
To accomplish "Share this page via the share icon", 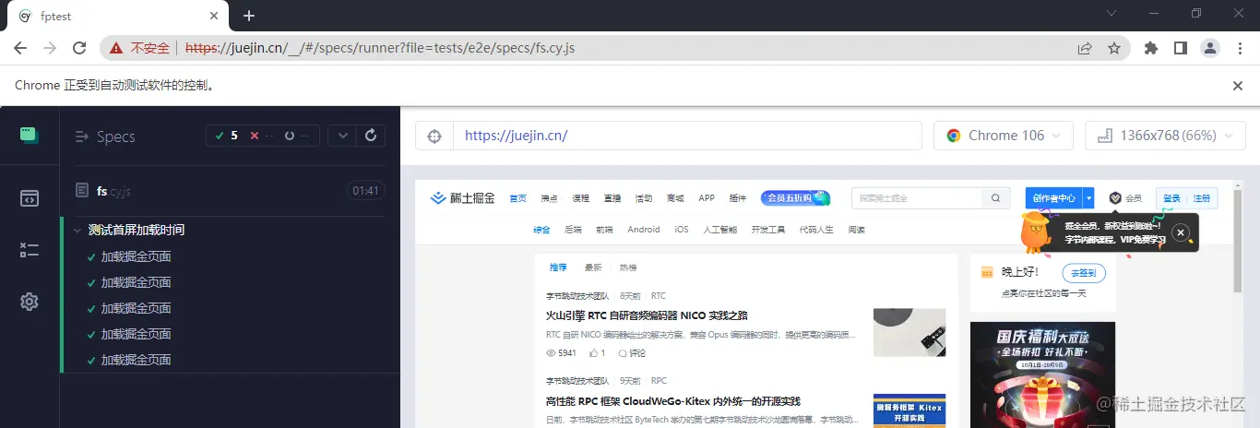I will 1085,48.
